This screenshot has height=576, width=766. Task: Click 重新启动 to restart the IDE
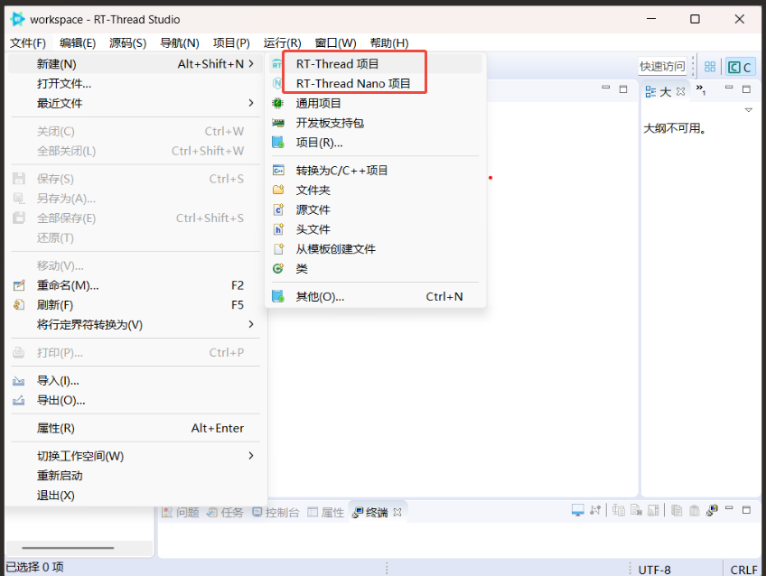(60, 476)
